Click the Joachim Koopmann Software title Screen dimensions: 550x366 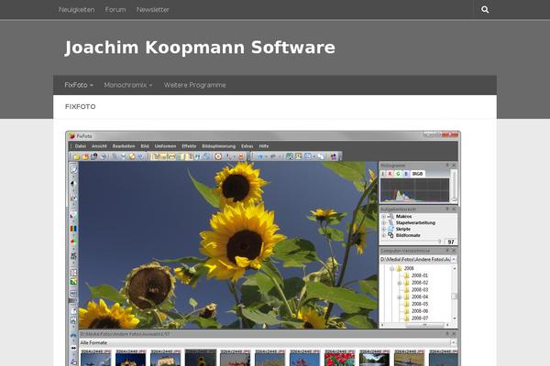(x=200, y=48)
